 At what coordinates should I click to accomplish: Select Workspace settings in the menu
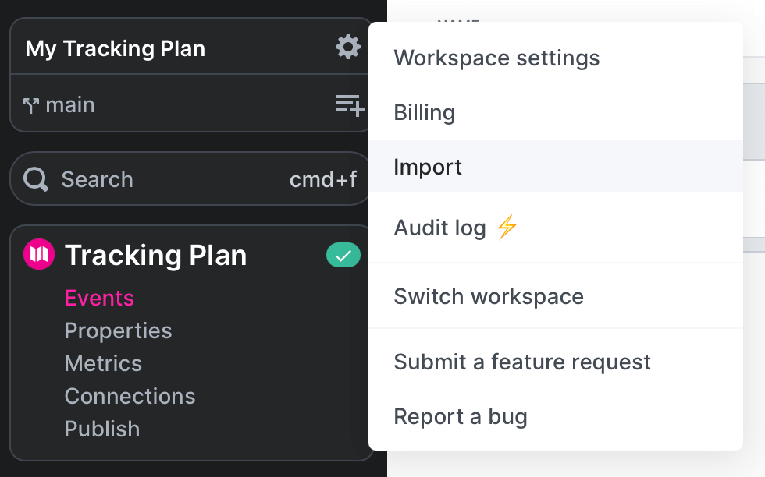coord(496,58)
